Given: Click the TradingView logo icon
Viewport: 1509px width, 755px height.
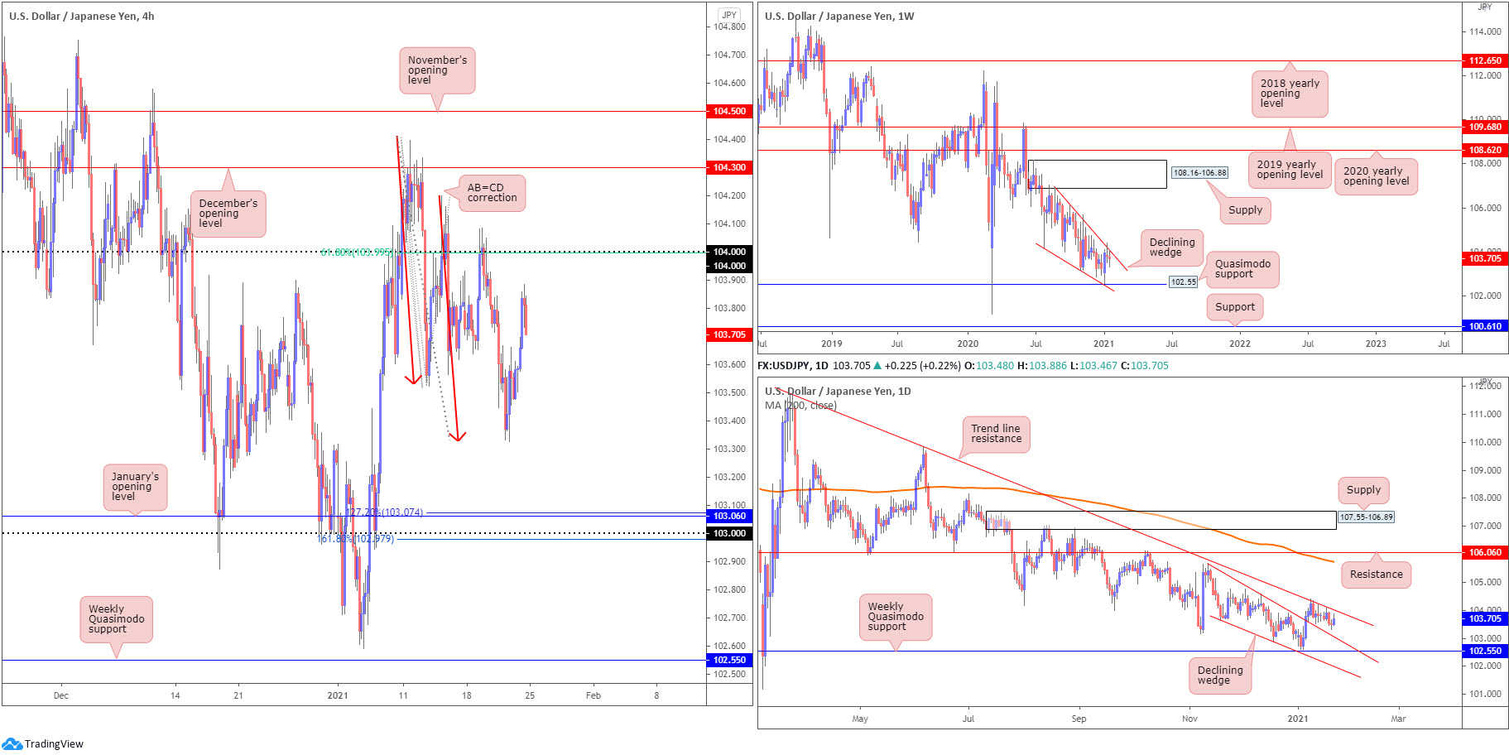Looking at the screenshot, I should [x=12, y=743].
